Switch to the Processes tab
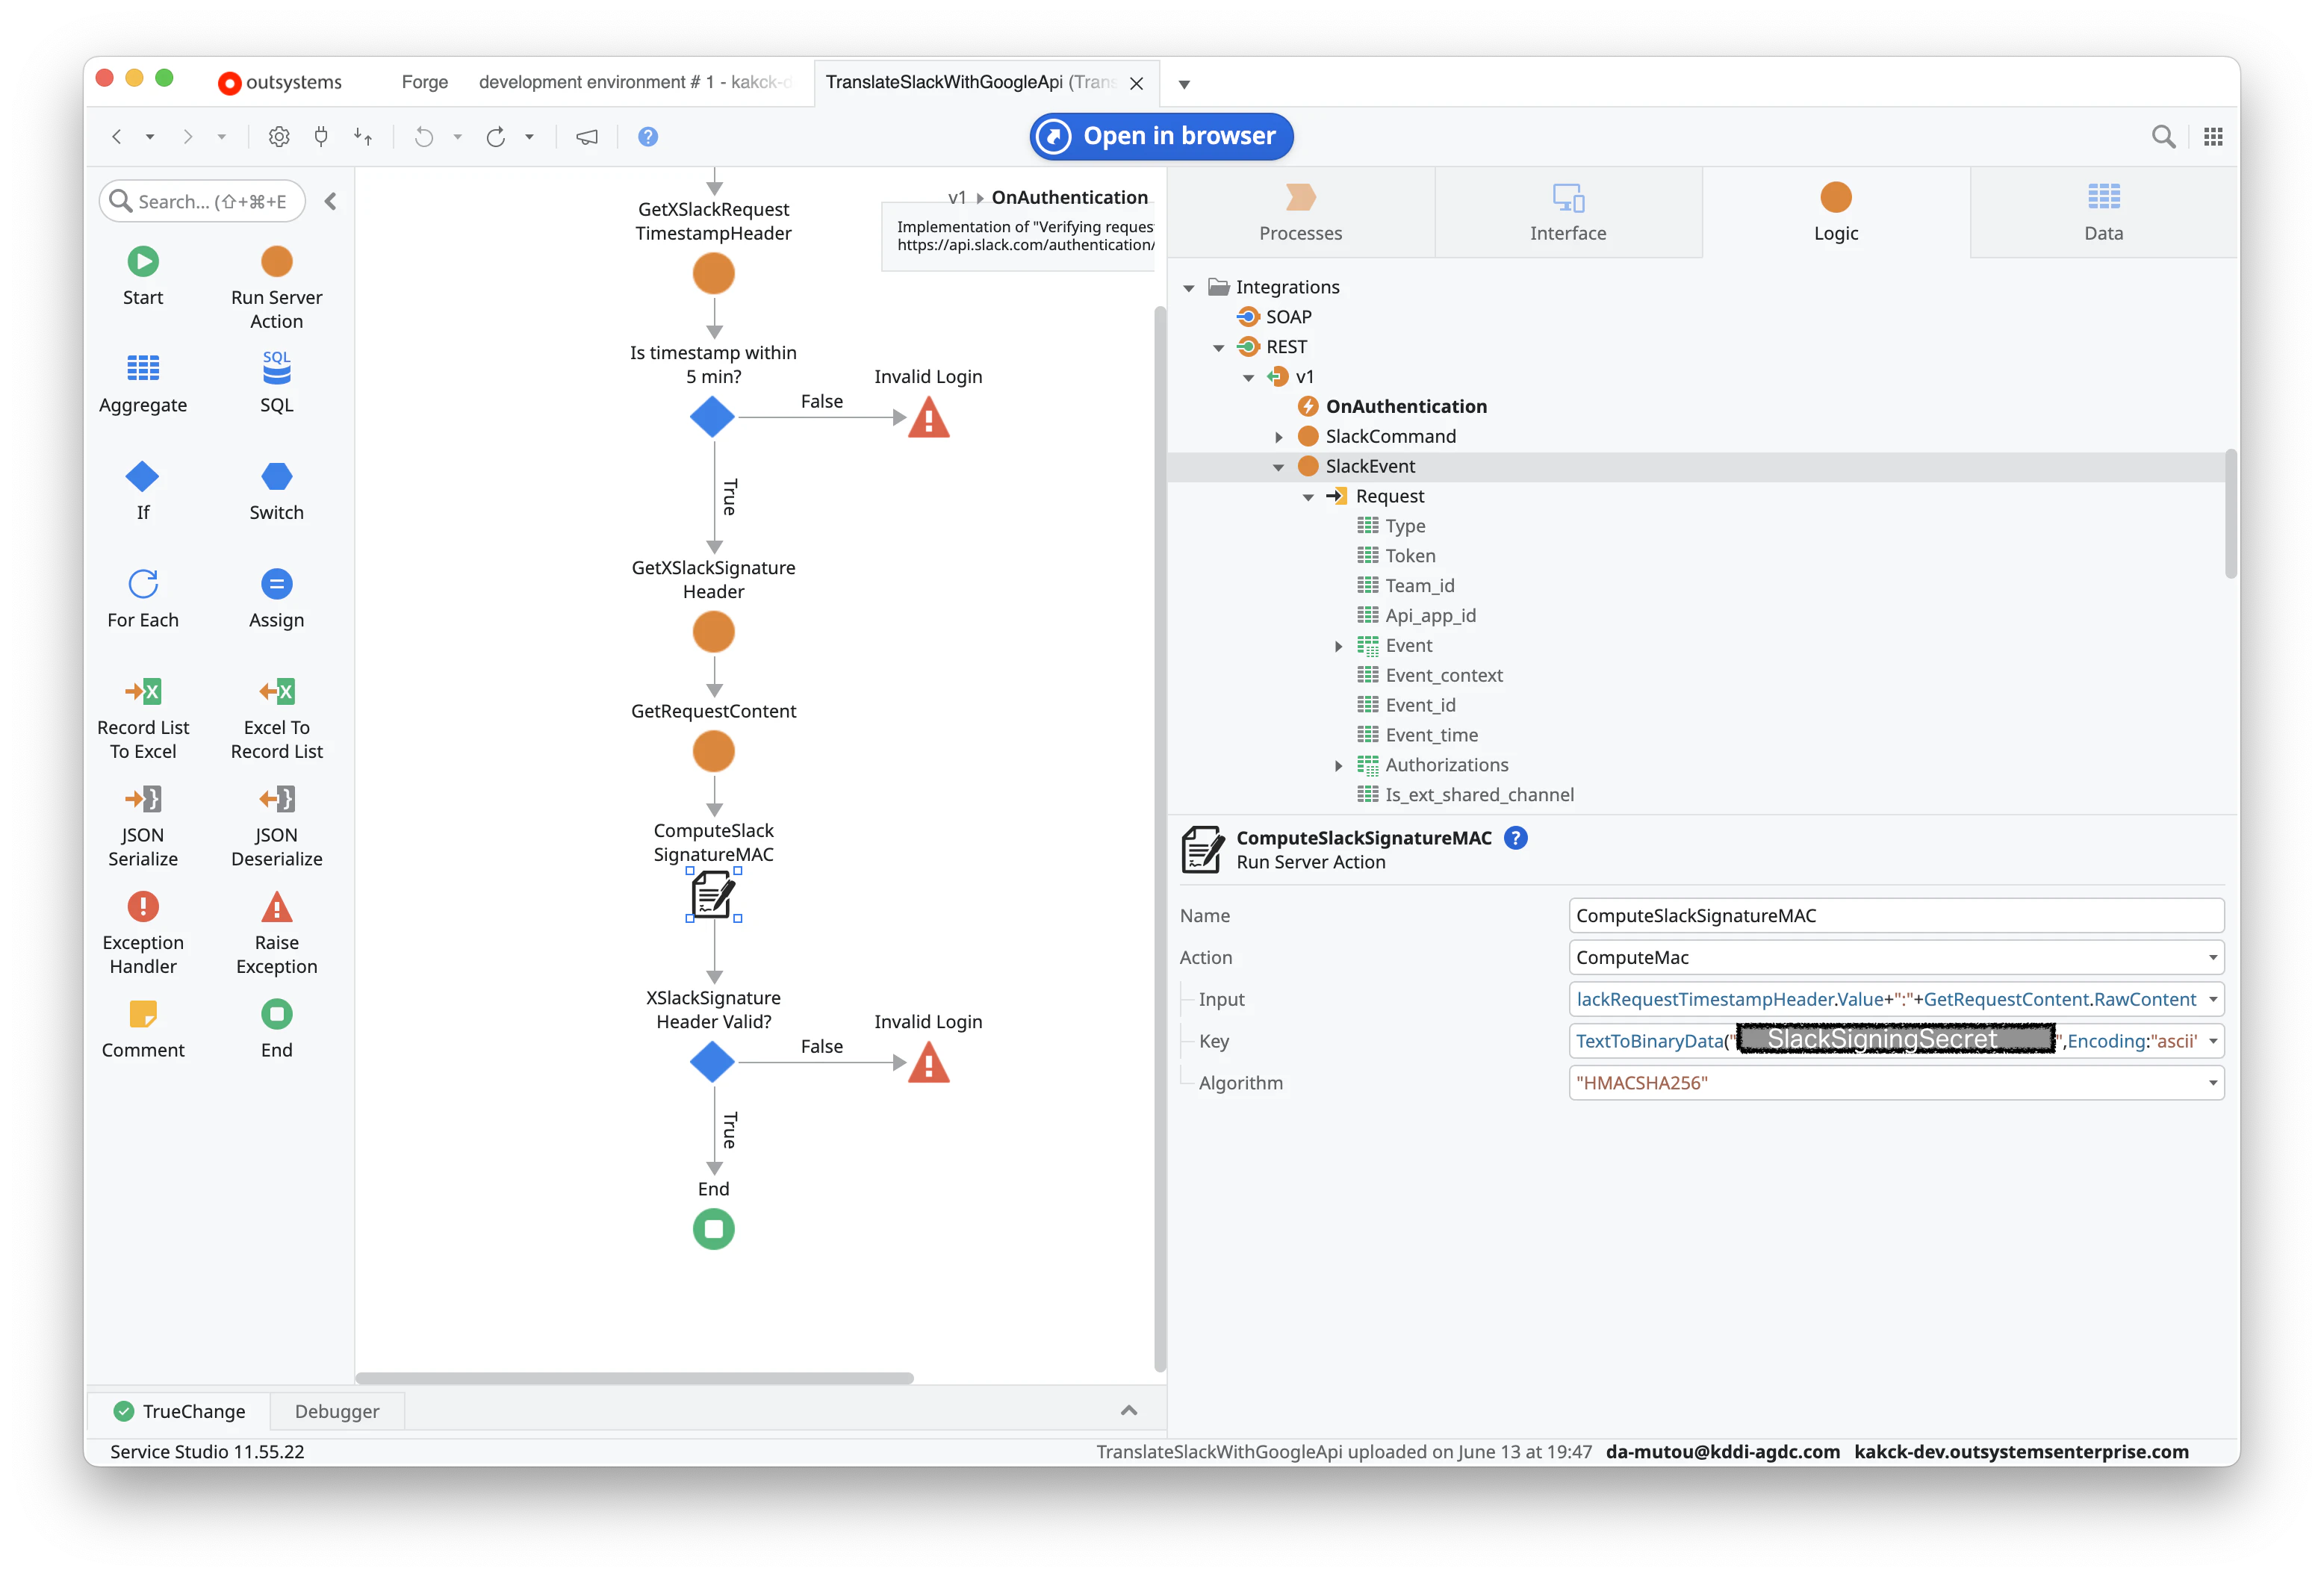This screenshot has height=1577, width=2324. click(x=1300, y=213)
